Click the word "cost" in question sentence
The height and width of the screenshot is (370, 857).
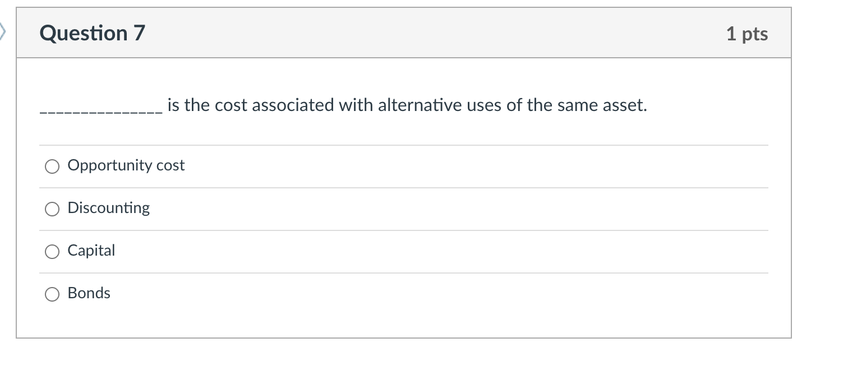pos(231,105)
